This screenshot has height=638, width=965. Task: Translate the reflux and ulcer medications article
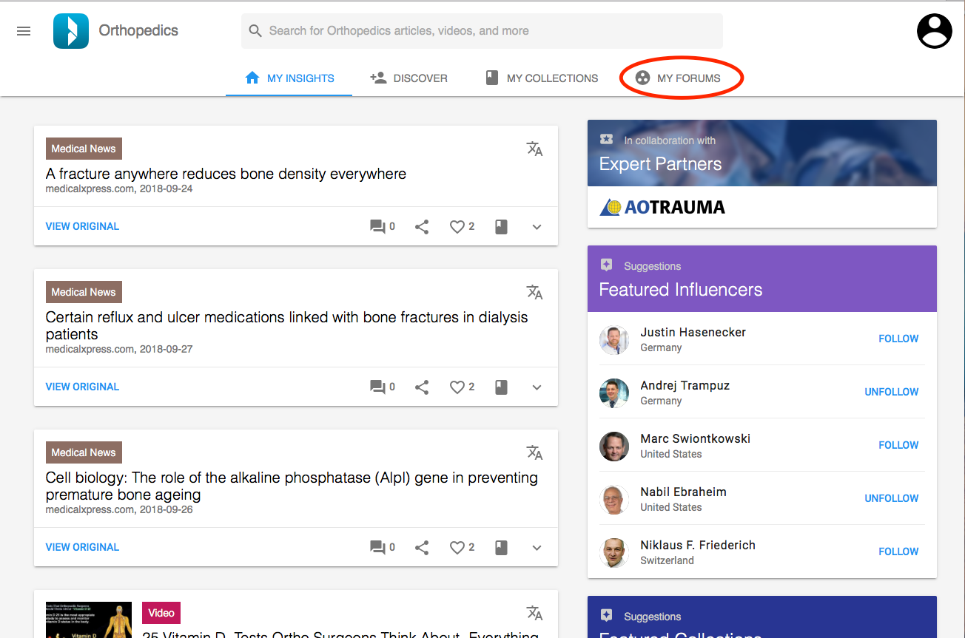(x=534, y=292)
